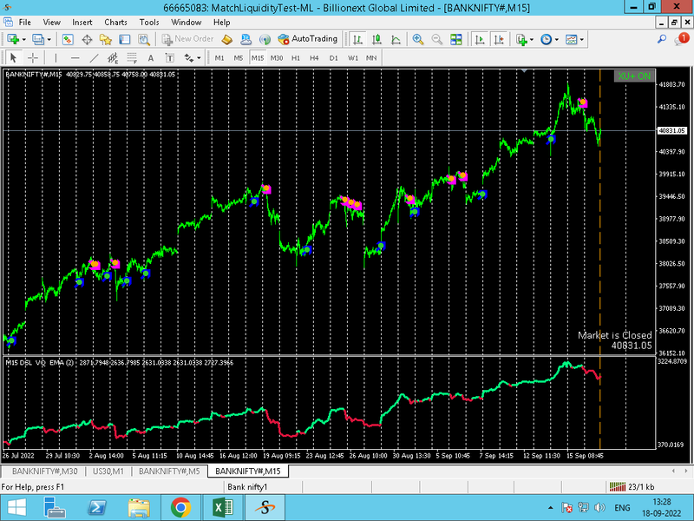Switch to candlestick chart display
694x521 pixels.
tap(376, 39)
